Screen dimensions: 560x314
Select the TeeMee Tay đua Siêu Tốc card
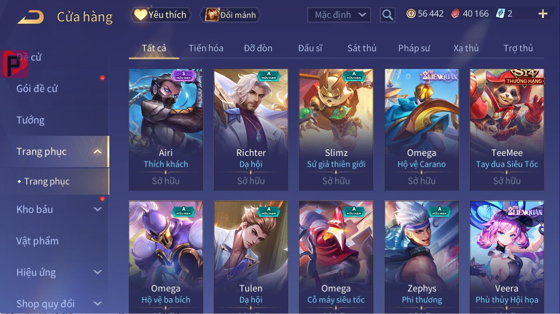pyautogui.click(x=507, y=130)
